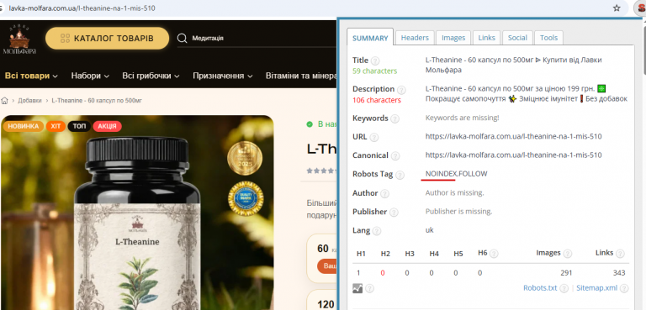Click the search magnifier icon

tap(182, 39)
